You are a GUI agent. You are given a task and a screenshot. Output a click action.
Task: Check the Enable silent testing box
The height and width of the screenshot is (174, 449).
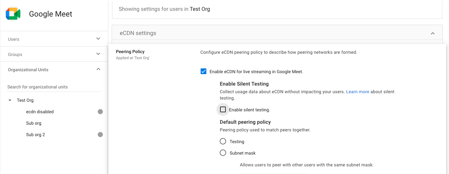pos(223,110)
